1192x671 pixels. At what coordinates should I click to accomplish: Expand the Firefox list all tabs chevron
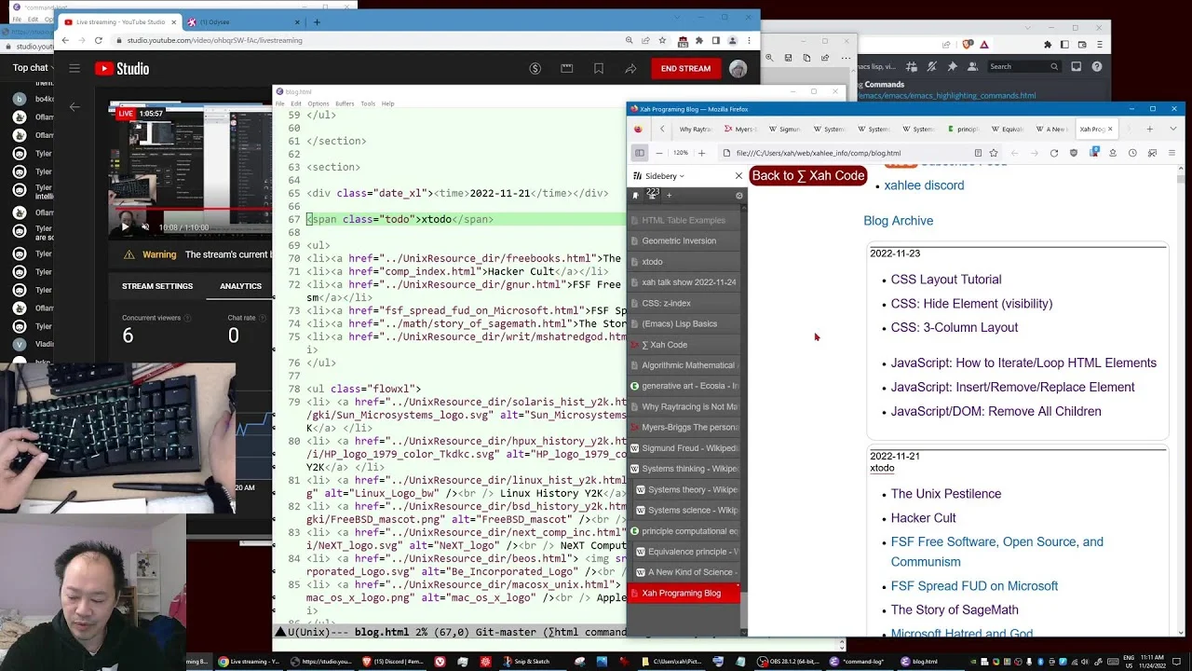point(1173,129)
